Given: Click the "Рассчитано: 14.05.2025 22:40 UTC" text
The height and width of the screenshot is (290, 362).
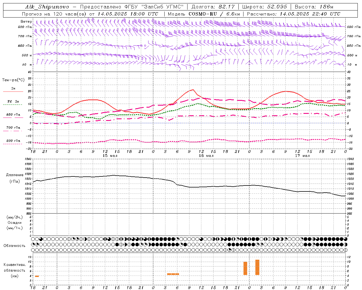Looking at the screenshot, I should [x=294, y=14].
